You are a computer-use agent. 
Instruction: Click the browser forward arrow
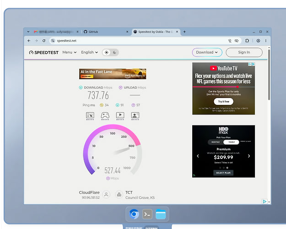[x=36, y=41]
